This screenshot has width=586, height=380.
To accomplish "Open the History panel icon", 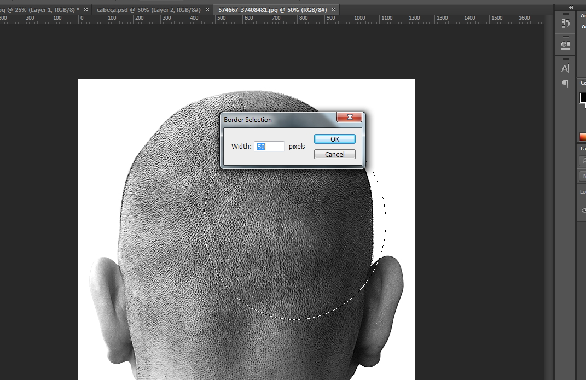I will coord(565,24).
